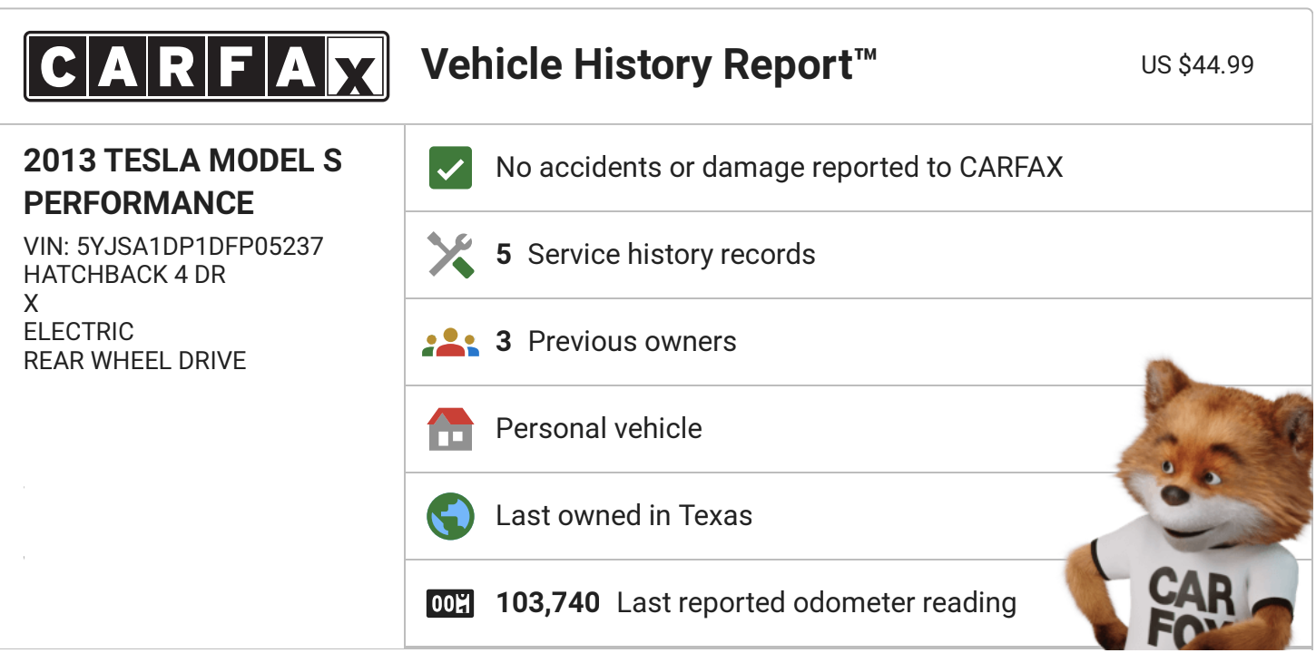The width and height of the screenshot is (1316, 653).
Task: Click the 2013 Tesla Model S Performance heading
Action: pyautogui.click(x=182, y=181)
